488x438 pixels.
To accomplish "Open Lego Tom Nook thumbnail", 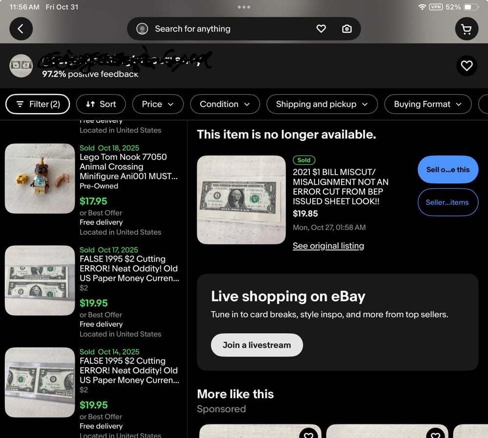I will pyautogui.click(x=40, y=179).
